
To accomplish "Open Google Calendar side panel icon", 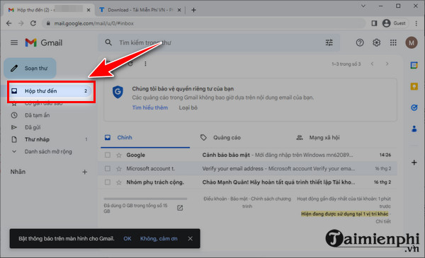I will (x=414, y=65).
